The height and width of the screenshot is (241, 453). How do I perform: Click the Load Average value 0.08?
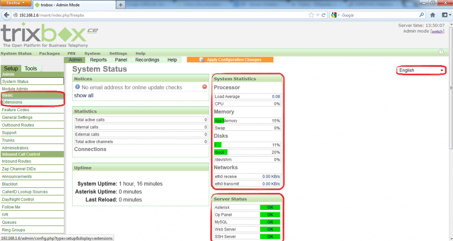[276, 97]
